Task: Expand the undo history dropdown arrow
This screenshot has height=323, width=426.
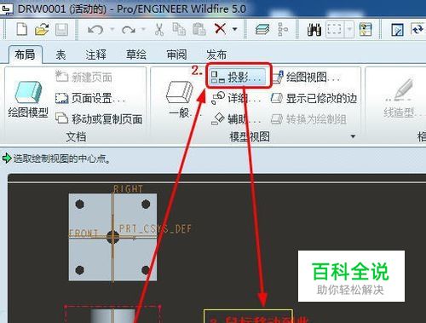Action: click(x=112, y=29)
